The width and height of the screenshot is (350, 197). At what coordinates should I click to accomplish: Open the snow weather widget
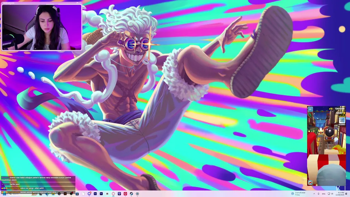coord(298,194)
